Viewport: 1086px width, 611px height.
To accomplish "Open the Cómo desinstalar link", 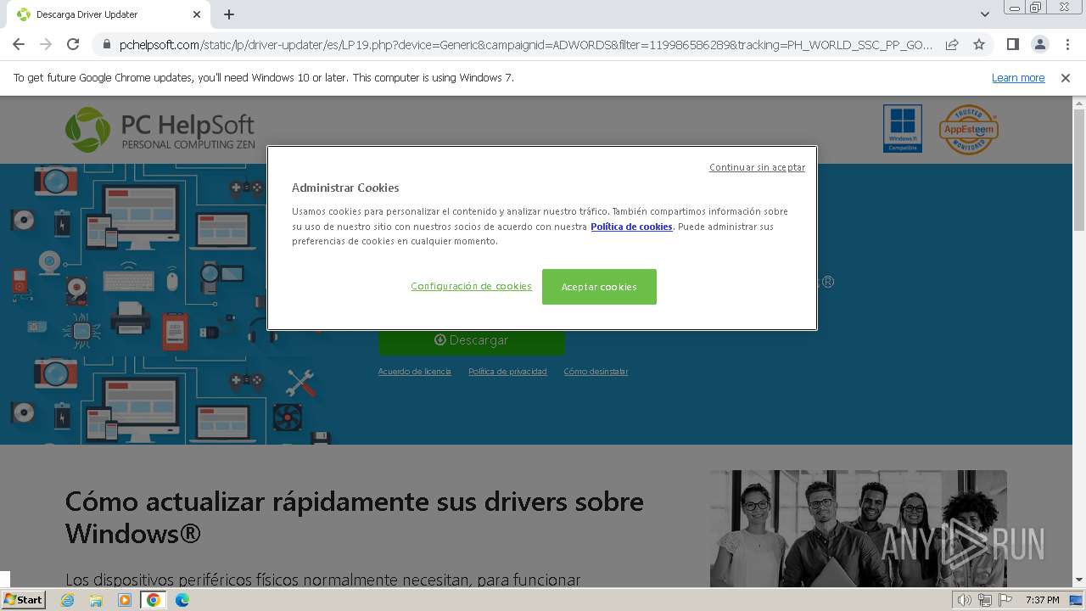I will tap(596, 372).
